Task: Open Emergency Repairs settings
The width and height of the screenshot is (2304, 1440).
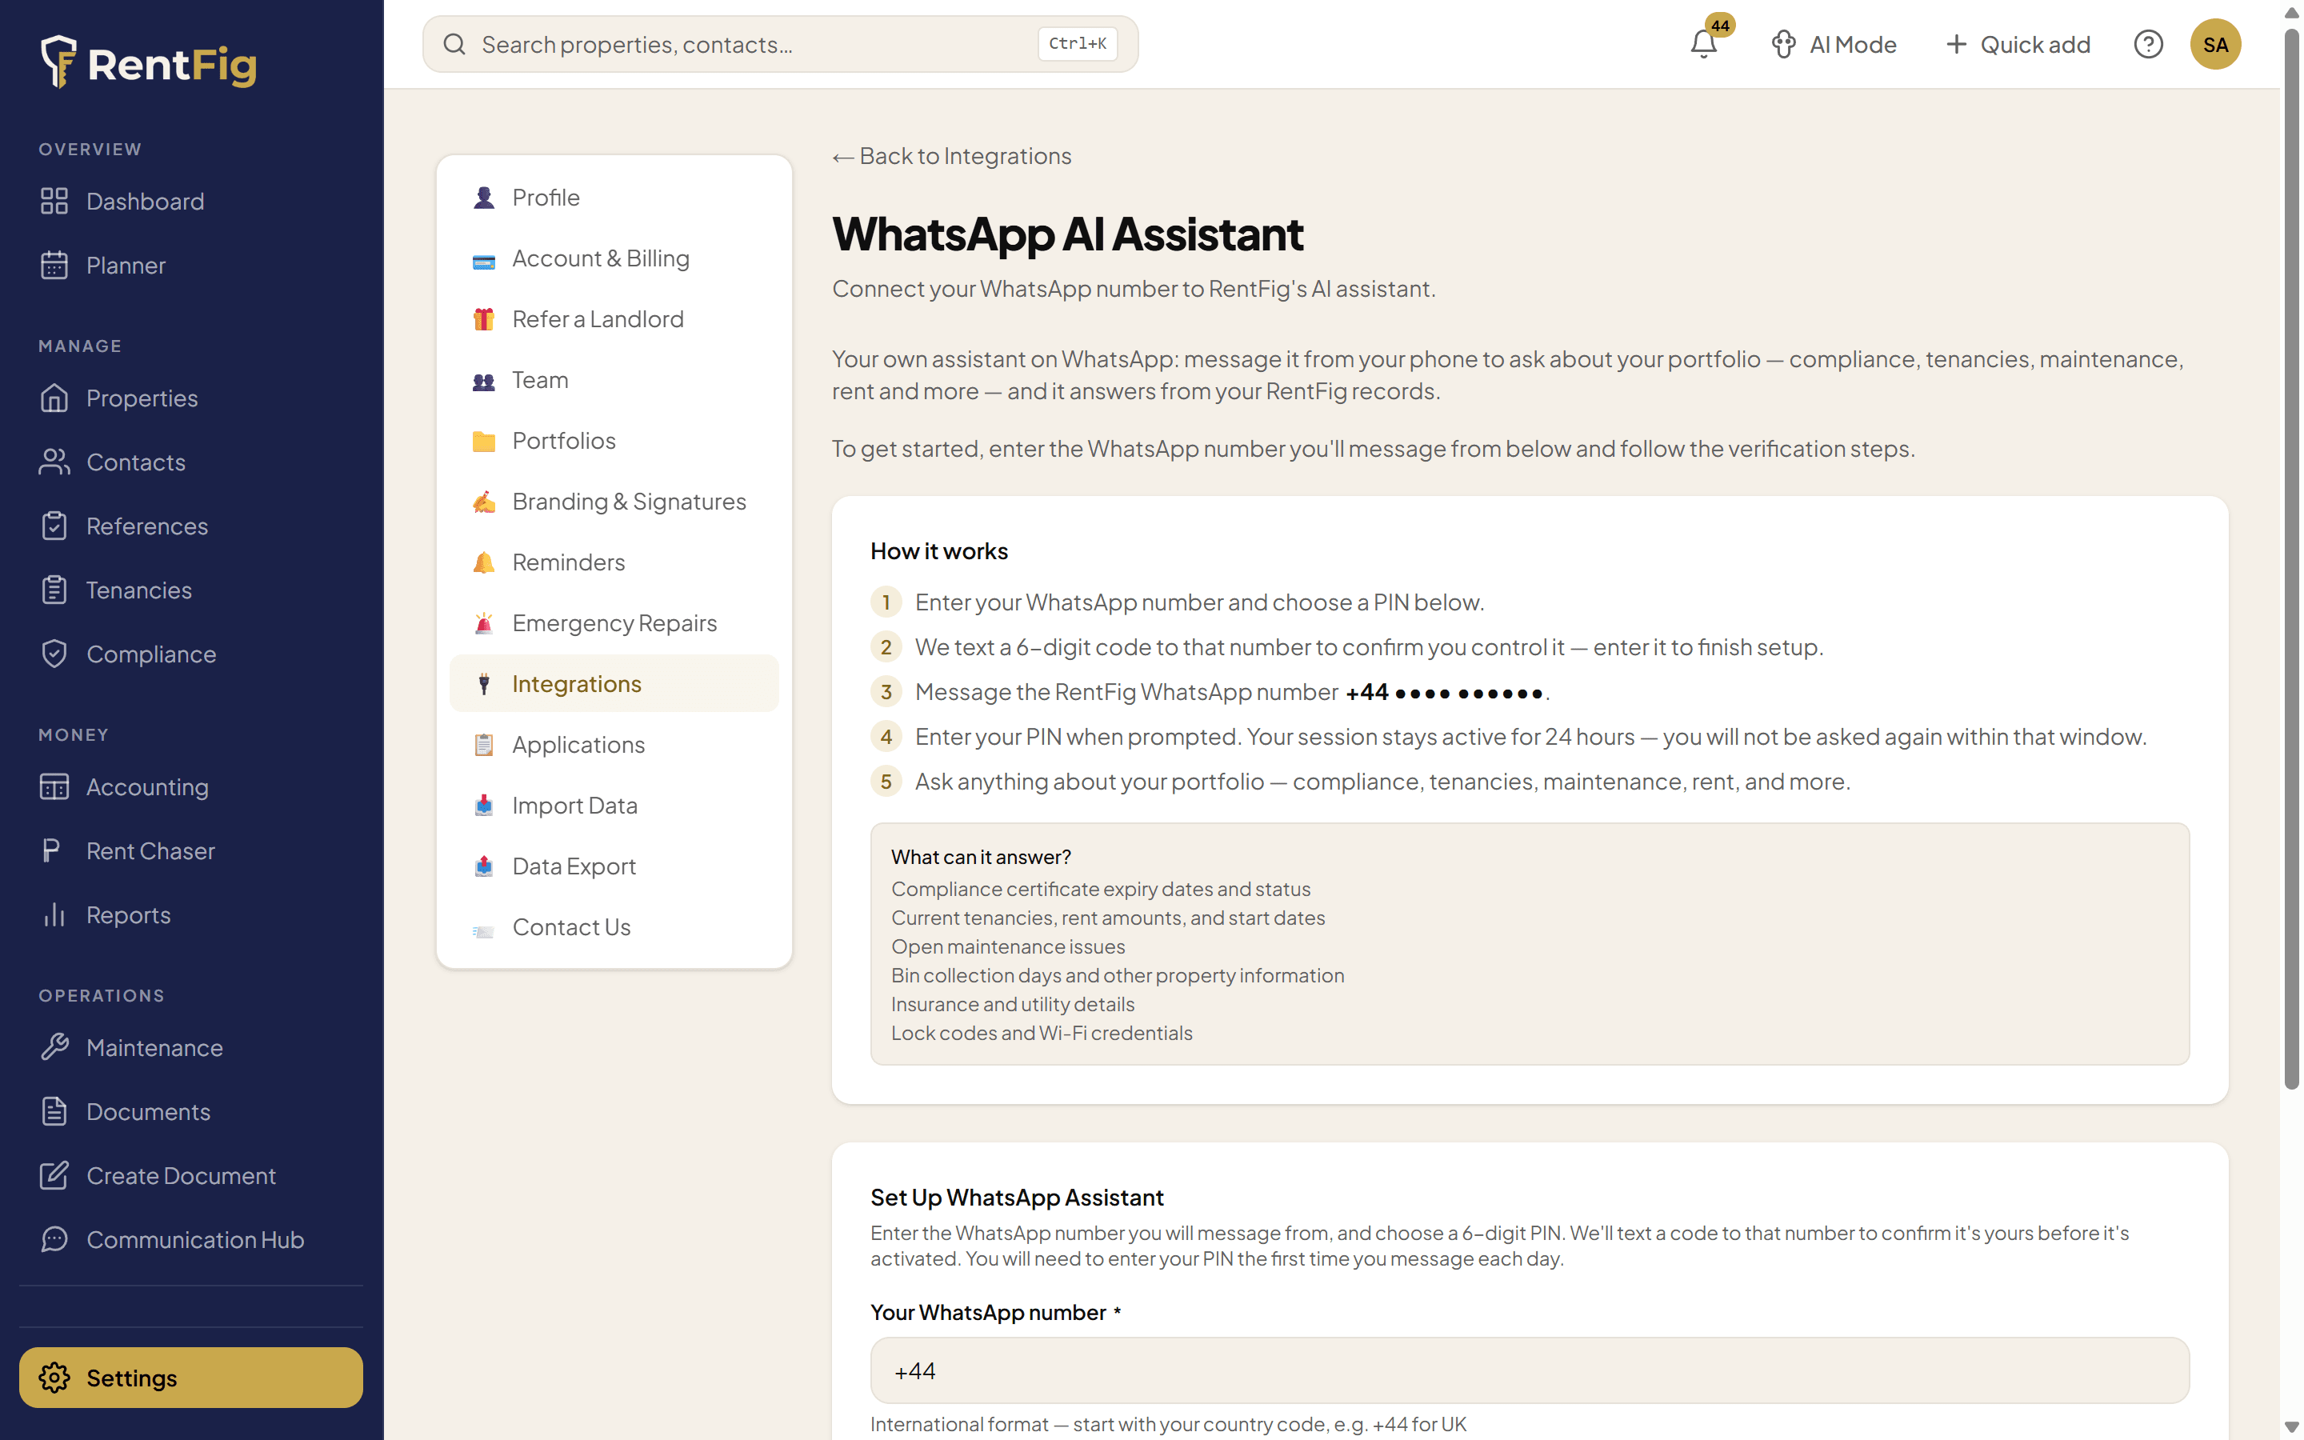Action: (x=614, y=623)
